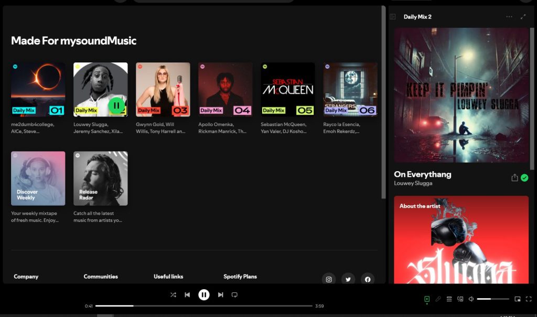Click the 3:59 track duration
This screenshot has height=317, width=537.
[x=319, y=306]
